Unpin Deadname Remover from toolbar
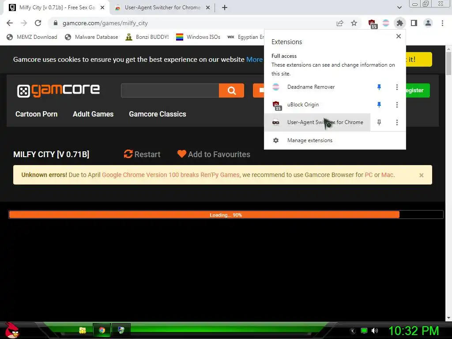This screenshot has width=452, height=339. pos(379,87)
